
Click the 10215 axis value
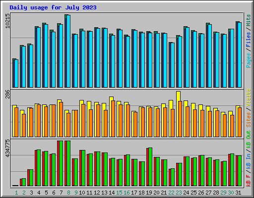tap(7, 21)
